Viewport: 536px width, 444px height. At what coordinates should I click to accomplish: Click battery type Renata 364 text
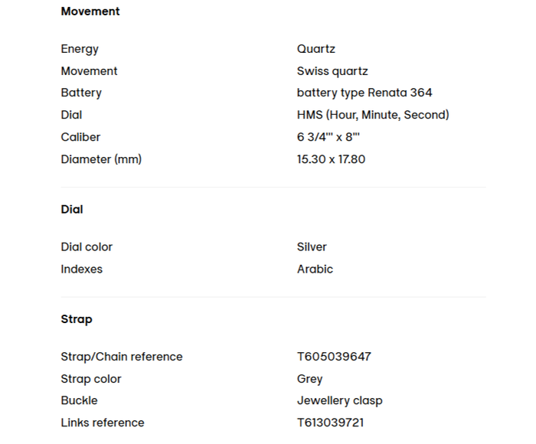click(x=364, y=93)
